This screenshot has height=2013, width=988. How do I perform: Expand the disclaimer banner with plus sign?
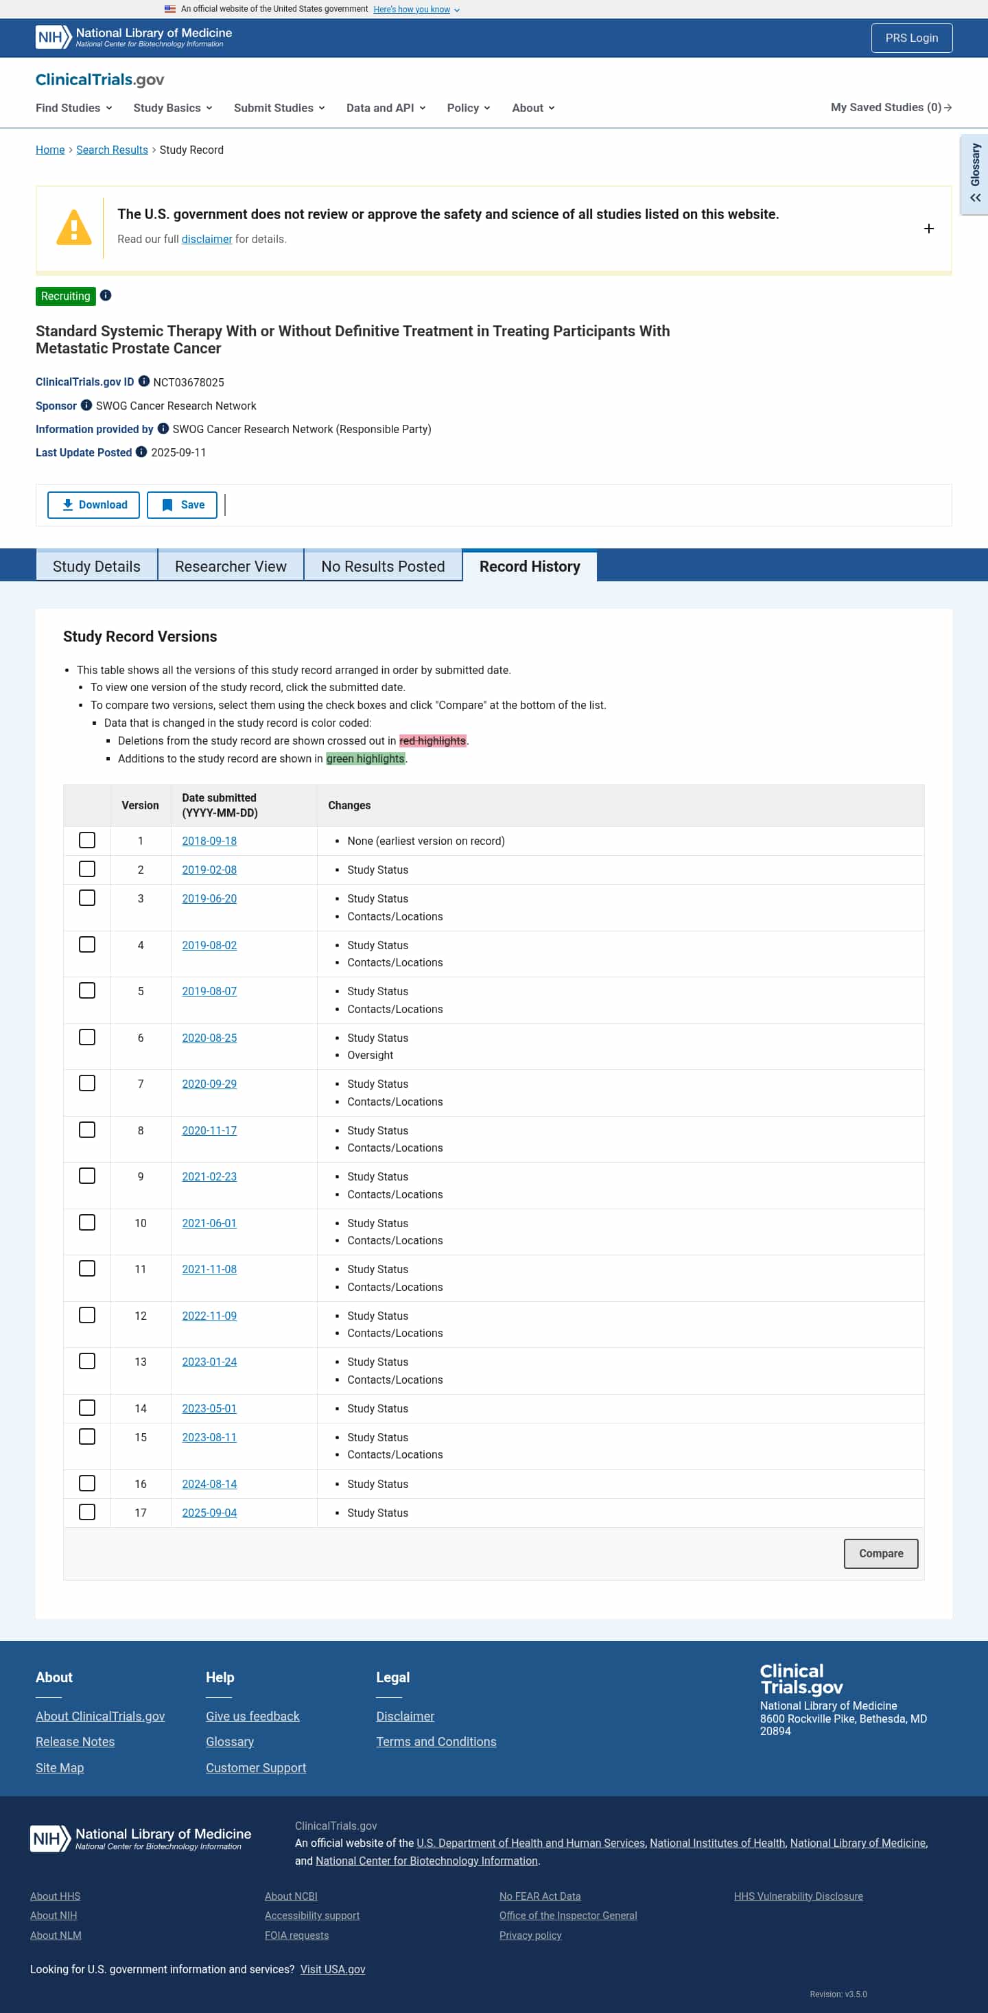(928, 228)
